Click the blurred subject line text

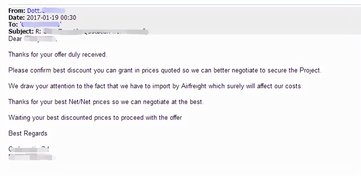[96, 31]
